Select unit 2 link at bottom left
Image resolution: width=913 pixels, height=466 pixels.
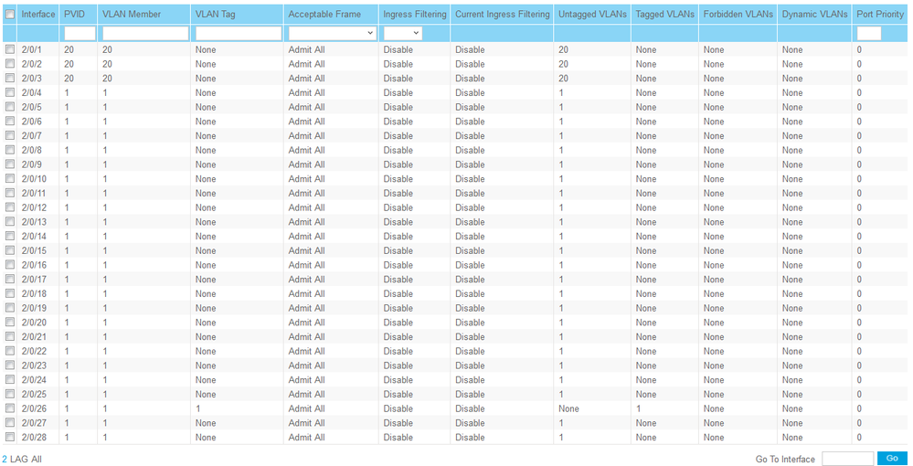point(5,459)
